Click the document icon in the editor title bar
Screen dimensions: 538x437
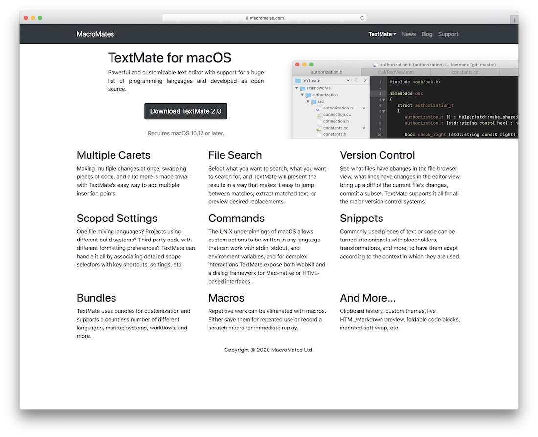375,65
